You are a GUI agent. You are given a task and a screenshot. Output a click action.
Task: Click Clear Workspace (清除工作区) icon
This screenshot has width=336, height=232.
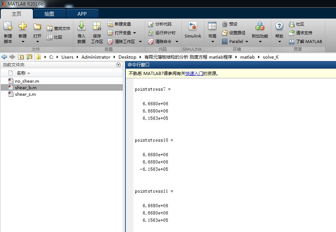pos(110,42)
